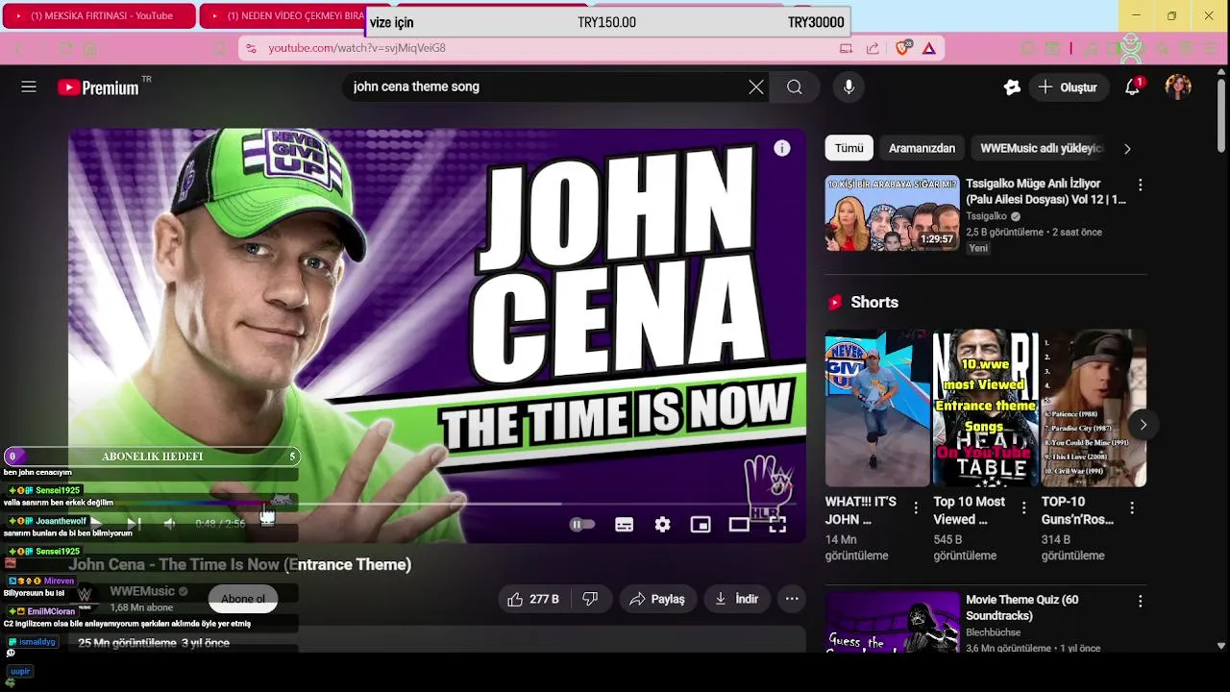Screen dimensions: 1230x692
Task: Click the scrollbar down arrow
Action: click(1221, 646)
